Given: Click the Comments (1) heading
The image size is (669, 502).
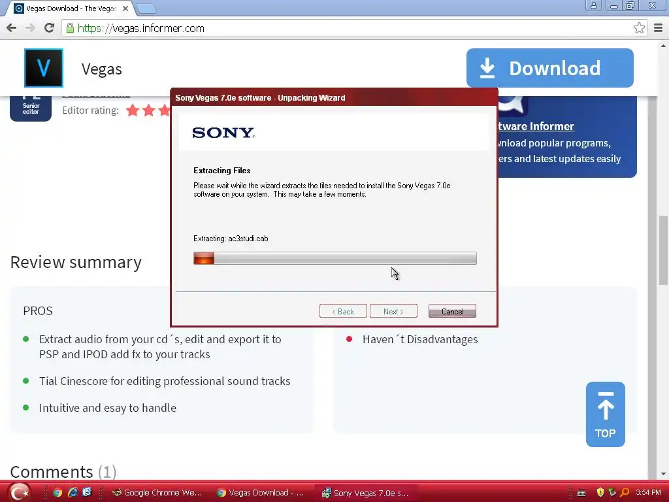Looking at the screenshot, I should pyautogui.click(x=63, y=472).
